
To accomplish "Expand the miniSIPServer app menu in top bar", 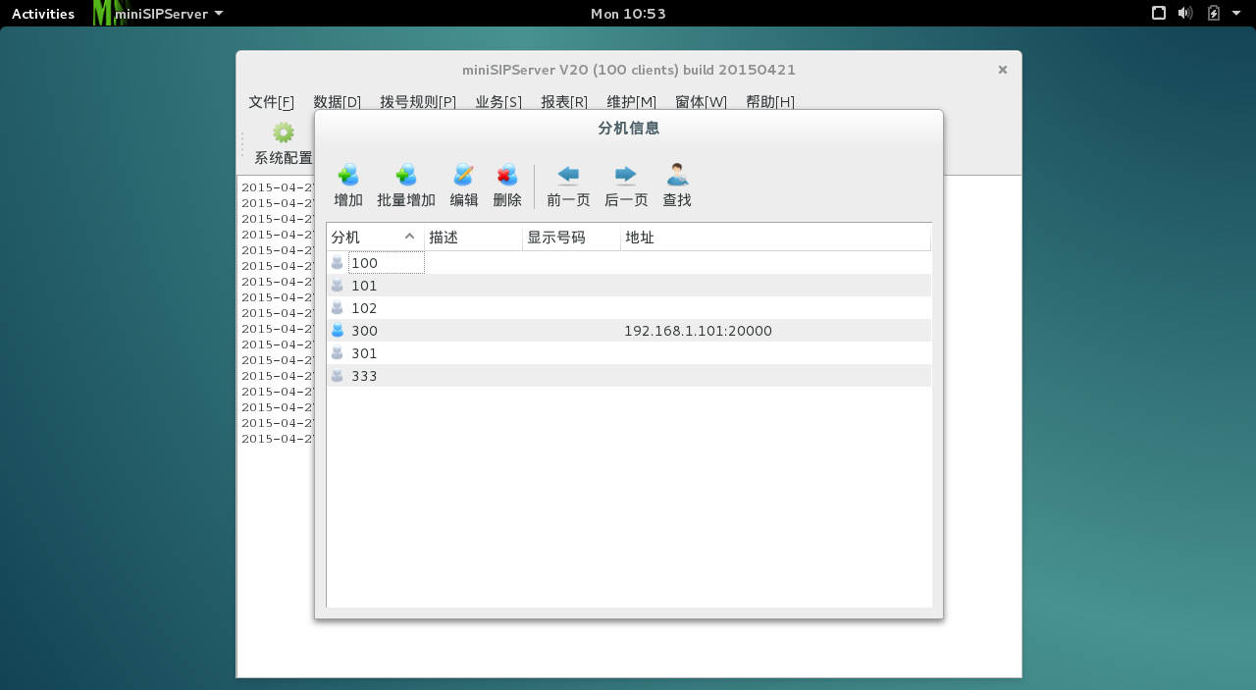I will coord(159,14).
